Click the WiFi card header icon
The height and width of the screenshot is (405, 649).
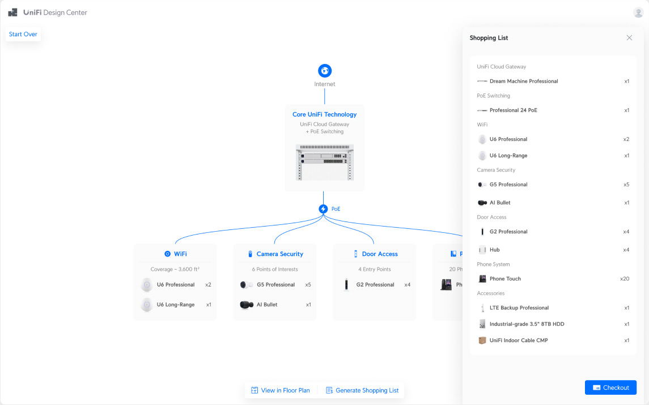tap(167, 254)
